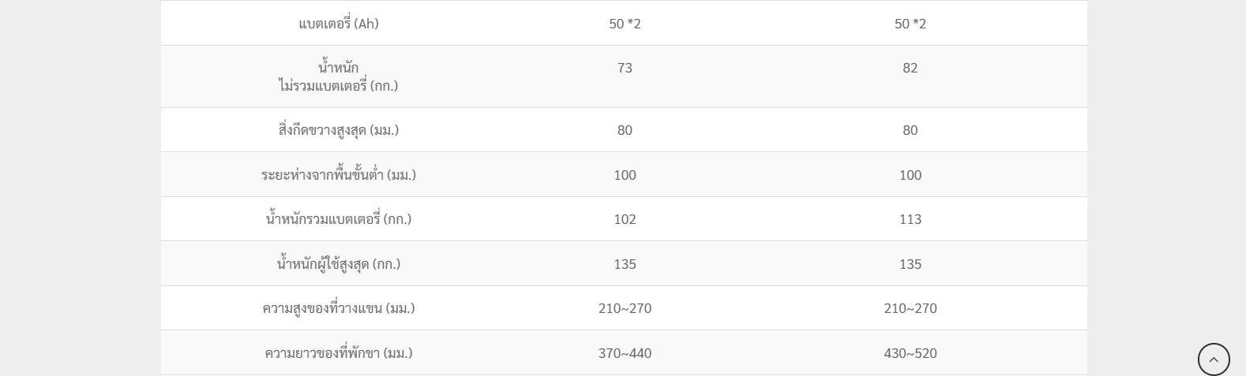The image size is (1246, 376).
Task: Select the ความยาวของที่พักขา (มม.) label
Action: point(339,353)
